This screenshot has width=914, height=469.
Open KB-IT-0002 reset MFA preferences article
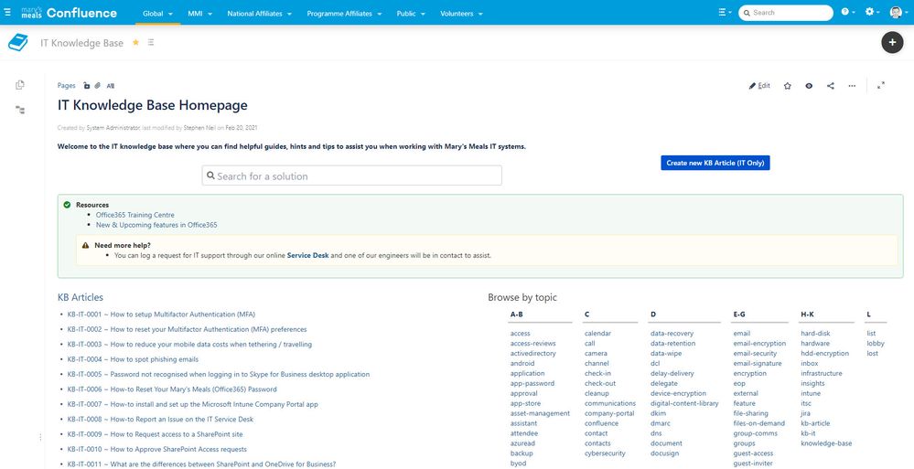click(187, 329)
